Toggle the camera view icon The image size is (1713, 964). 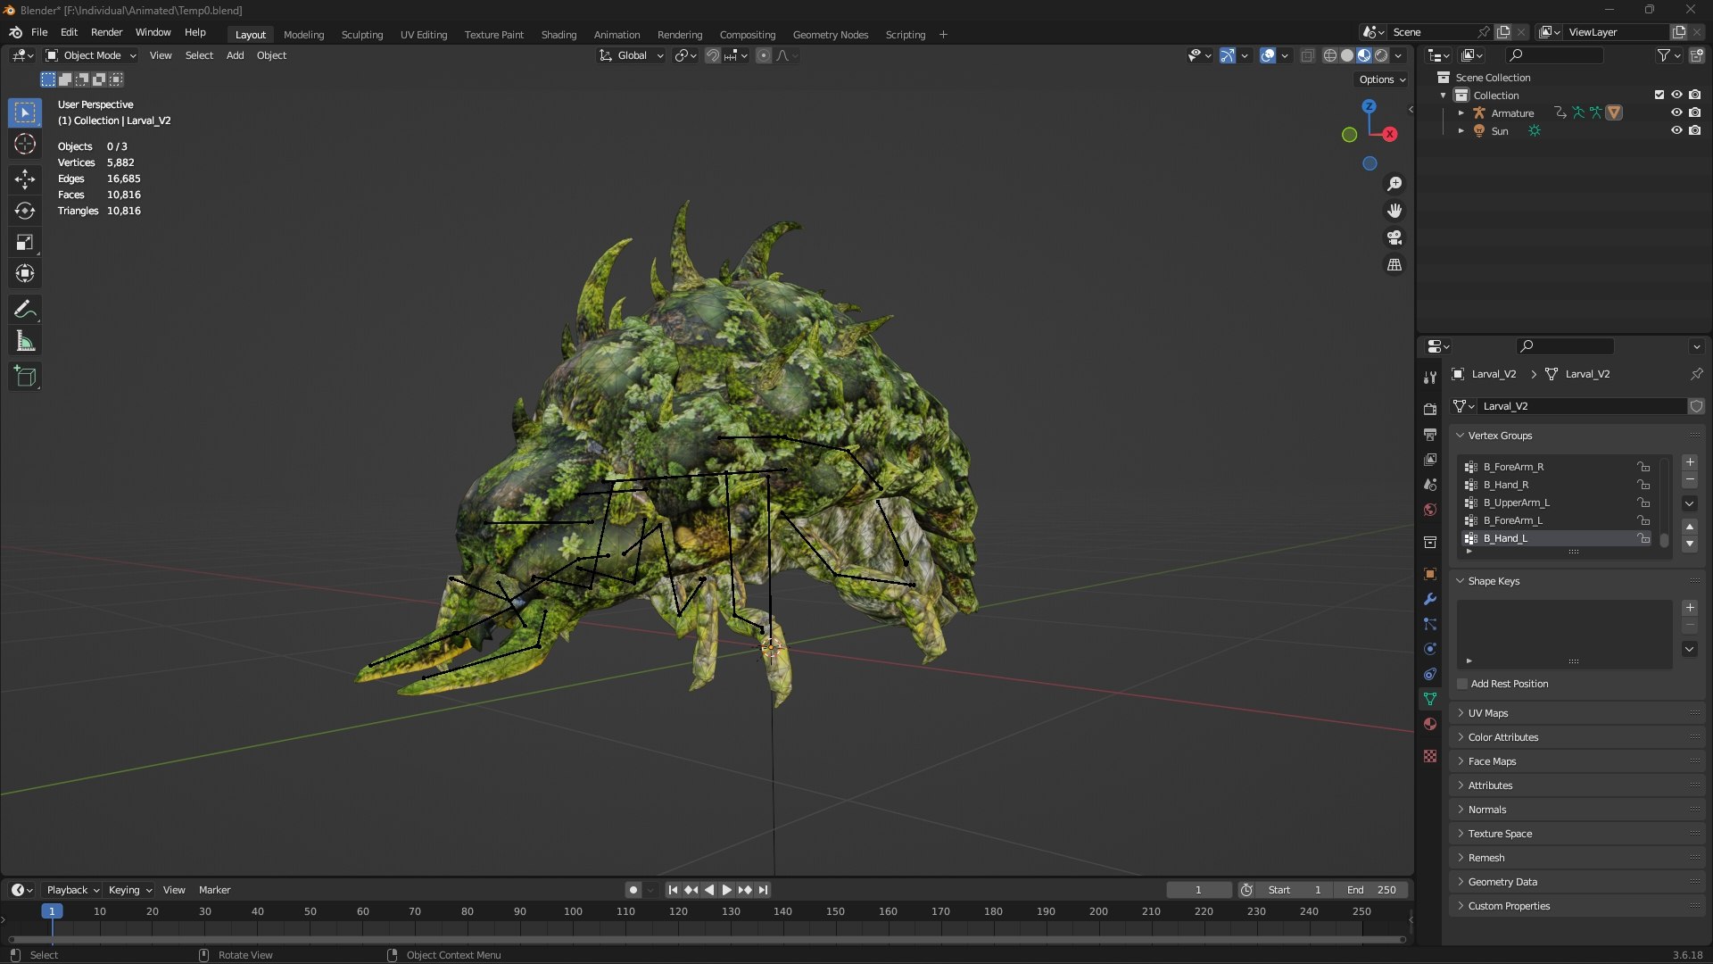[x=1394, y=237]
